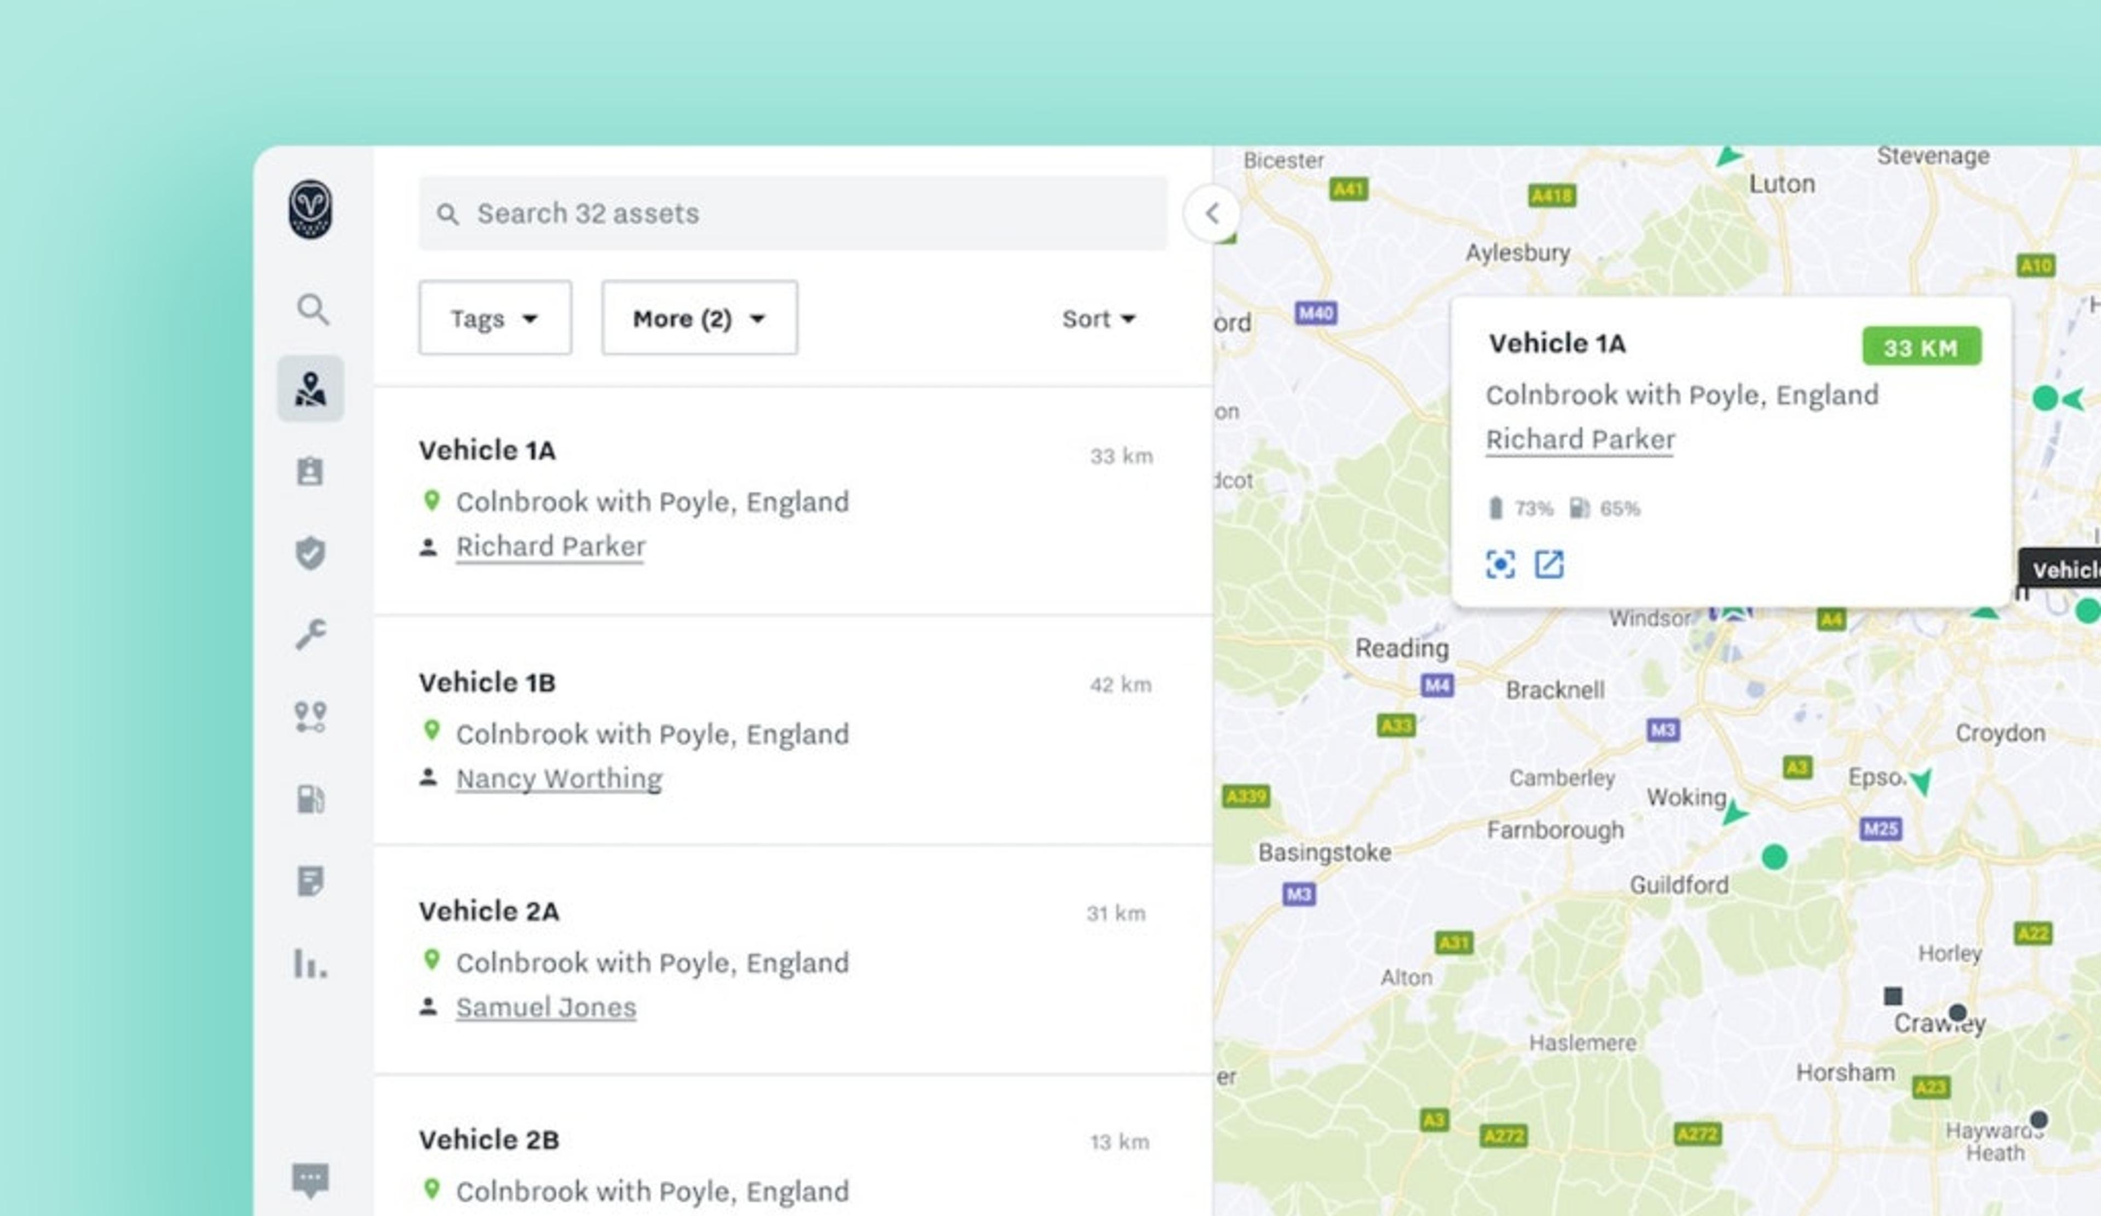Click the shield safety sidebar icon
Viewport: 2101px width, 1216px height.
point(310,553)
